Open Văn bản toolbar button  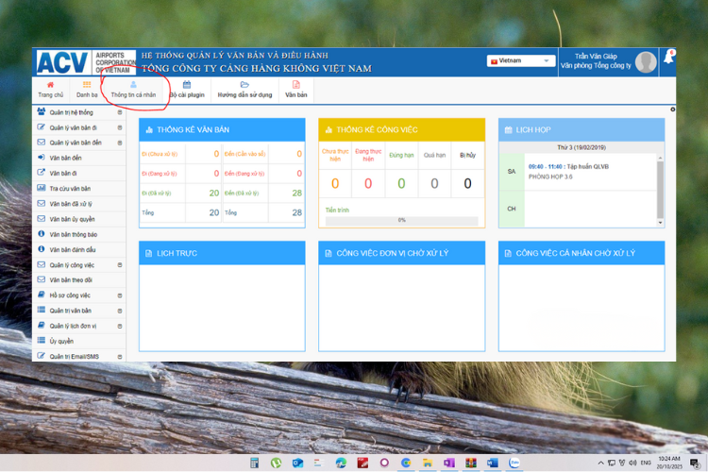click(x=296, y=90)
